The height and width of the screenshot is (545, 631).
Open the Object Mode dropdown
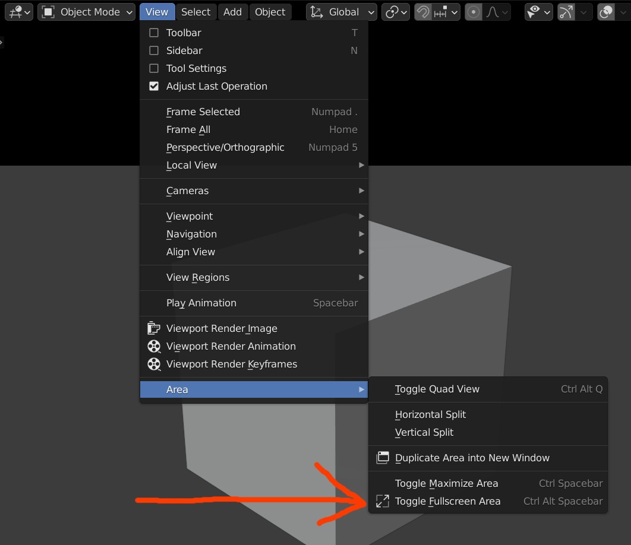(87, 12)
